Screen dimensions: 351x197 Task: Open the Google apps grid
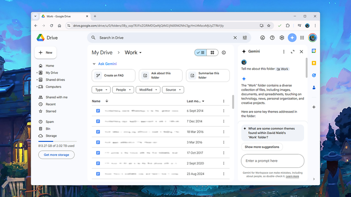pos(302,38)
